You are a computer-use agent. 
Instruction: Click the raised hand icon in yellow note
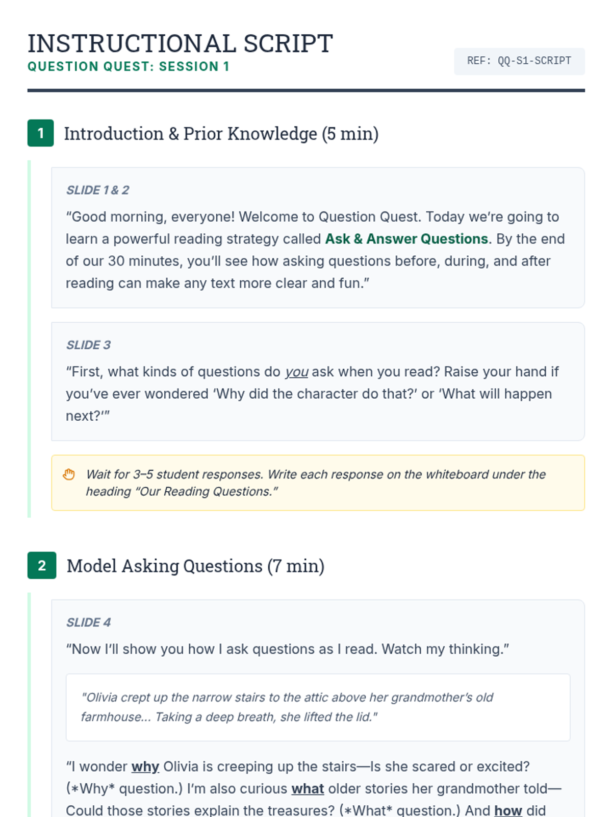(x=69, y=474)
